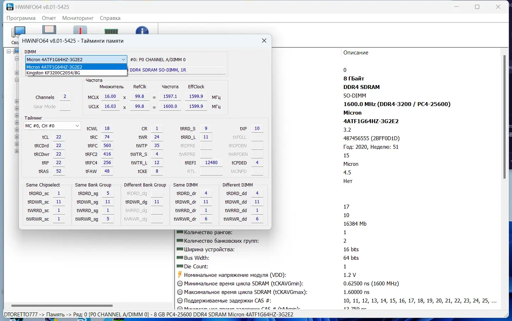
Task: Open About via the blue info icon
Action: [142, 31]
